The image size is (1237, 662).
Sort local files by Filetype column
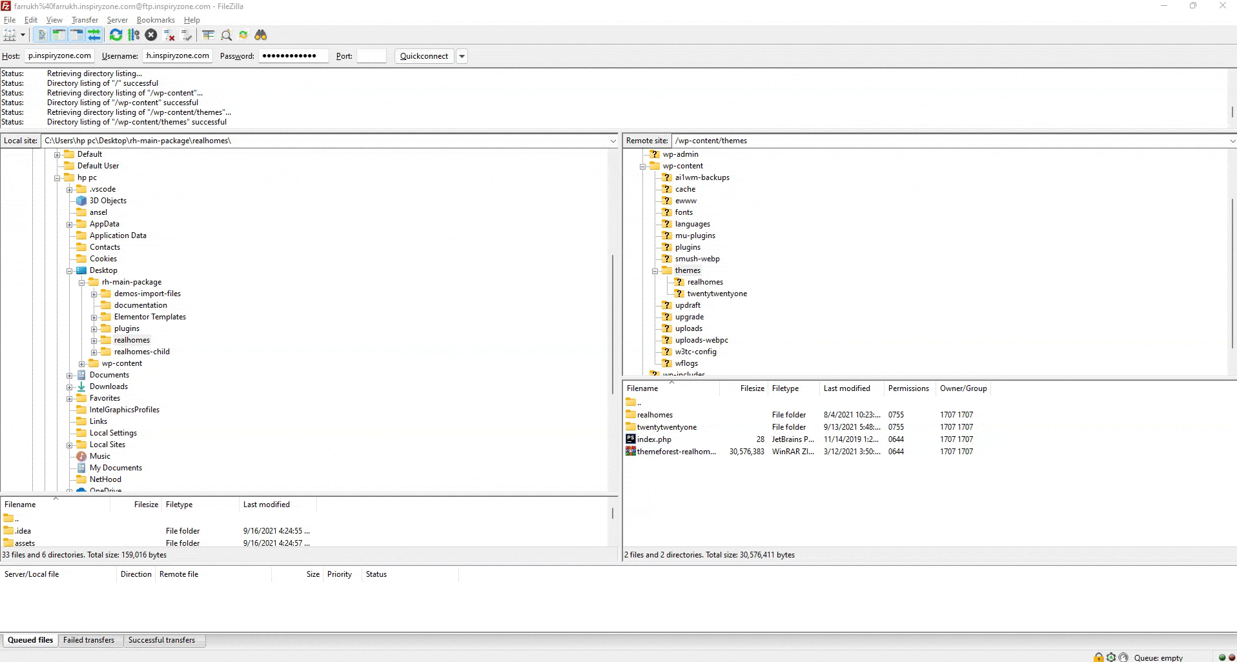[x=199, y=505]
